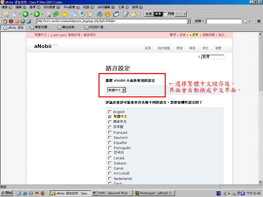The width and height of the screenshot is (263, 197).
Task: Click the 開始 Start button on taskbar
Action: pyautogui.click(x=6, y=193)
